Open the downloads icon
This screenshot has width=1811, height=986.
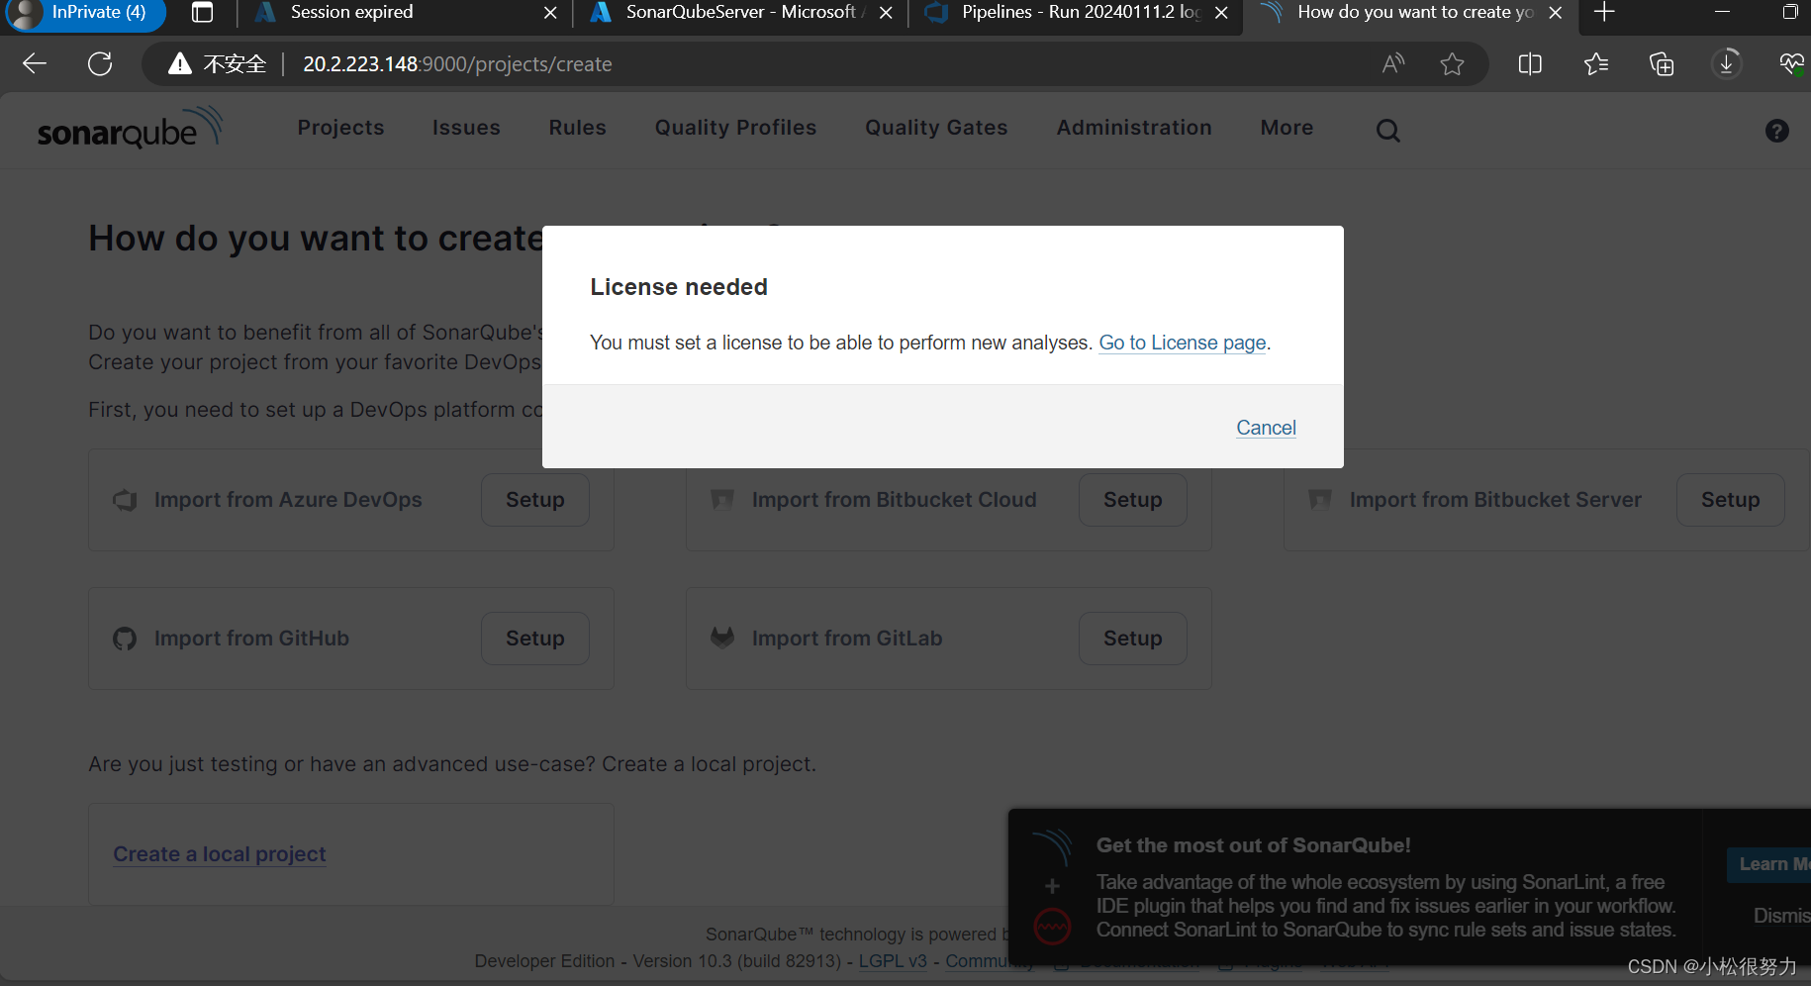[1727, 64]
